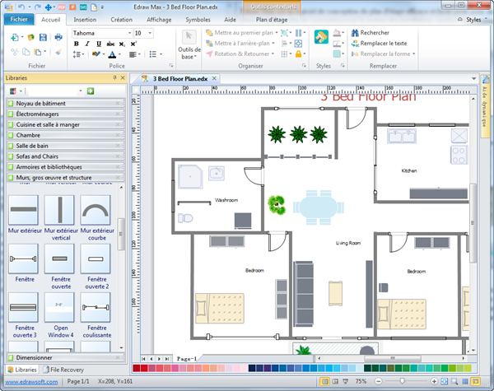Go to next page arrow
This screenshot has height=391, width=494.
(159, 359)
